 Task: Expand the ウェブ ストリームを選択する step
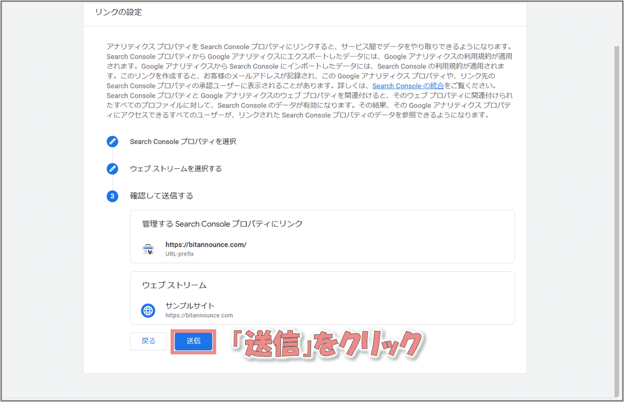176,169
